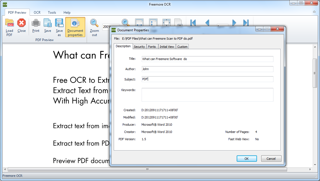
Task: Jump to the first page arrow
Action: pos(193,23)
